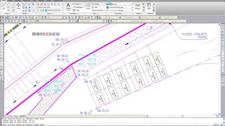Click the first icon in floating toolbar
The image size is (225, 126).
(x=35, y=34)
